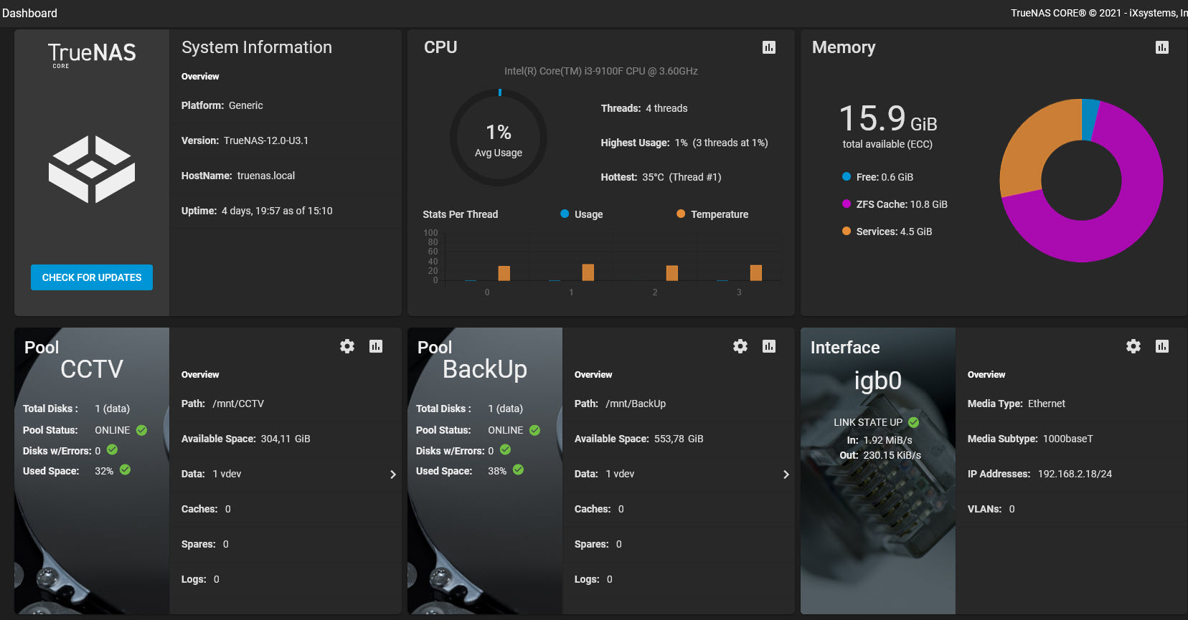This screenshot has height=620, width=1188.
Task: Click the igb0 interface name
Action: [x=878, y=381]
